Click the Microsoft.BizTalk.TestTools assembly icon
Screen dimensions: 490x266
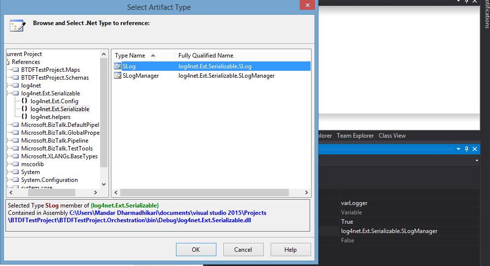16,148
